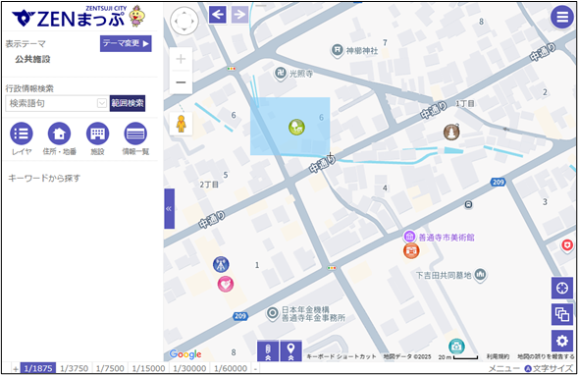578x375 pixels.
Task: Click the テーマ変更 theme change button
Action: 126,43
